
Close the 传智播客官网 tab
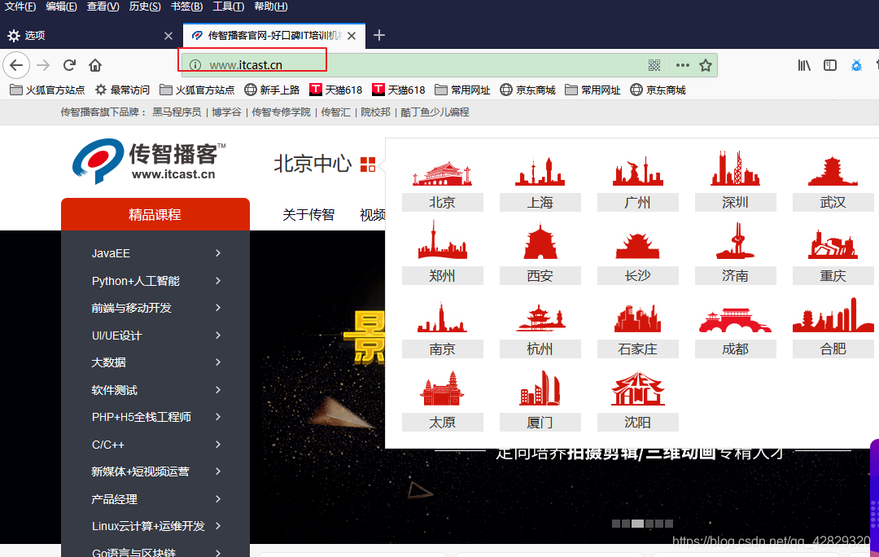pyautogui.click(x=352, y=35)
